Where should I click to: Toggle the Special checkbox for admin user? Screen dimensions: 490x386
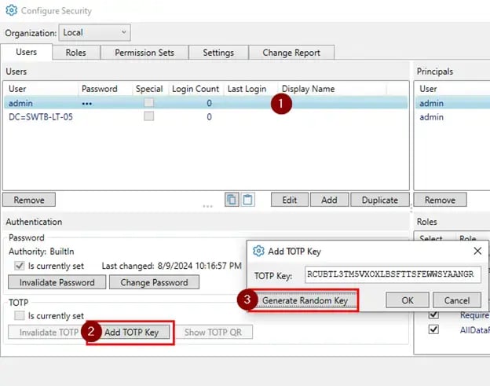[148, 103]
